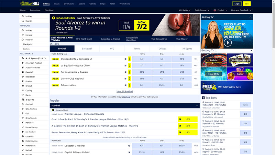Viewport: 275px width, 155px height.
Task: Select 7/2 enhanced odds for Saul Alvarez
Action: [x=142, y=25]
